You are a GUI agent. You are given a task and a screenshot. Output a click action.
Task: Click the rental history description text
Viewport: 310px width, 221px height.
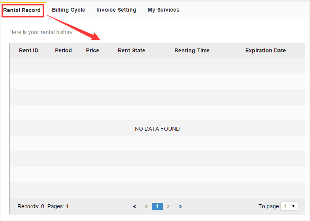click(x=41, y=32)
